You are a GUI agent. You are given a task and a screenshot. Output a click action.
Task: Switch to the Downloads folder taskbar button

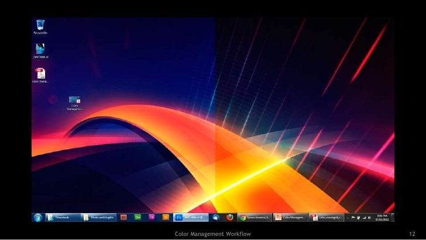(x=63, y=217)
